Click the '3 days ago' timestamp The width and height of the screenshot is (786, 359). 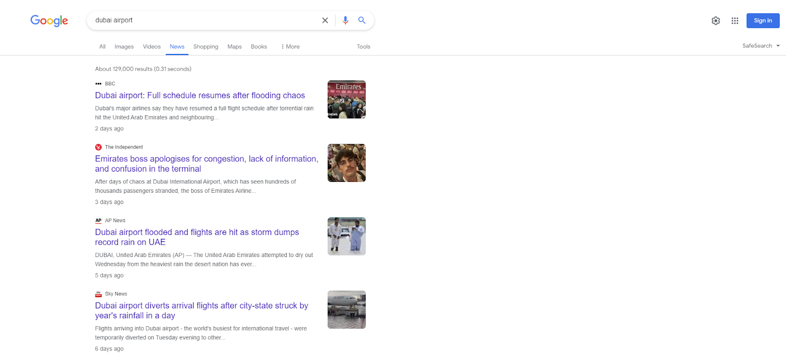pyautogui.click(x=109, y=202)
